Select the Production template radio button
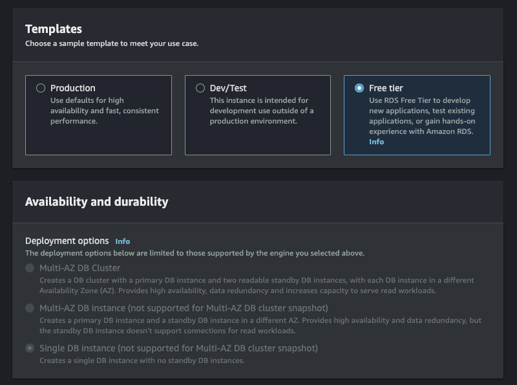The height and width of the screenshot is (385, 517). (41, 88)
